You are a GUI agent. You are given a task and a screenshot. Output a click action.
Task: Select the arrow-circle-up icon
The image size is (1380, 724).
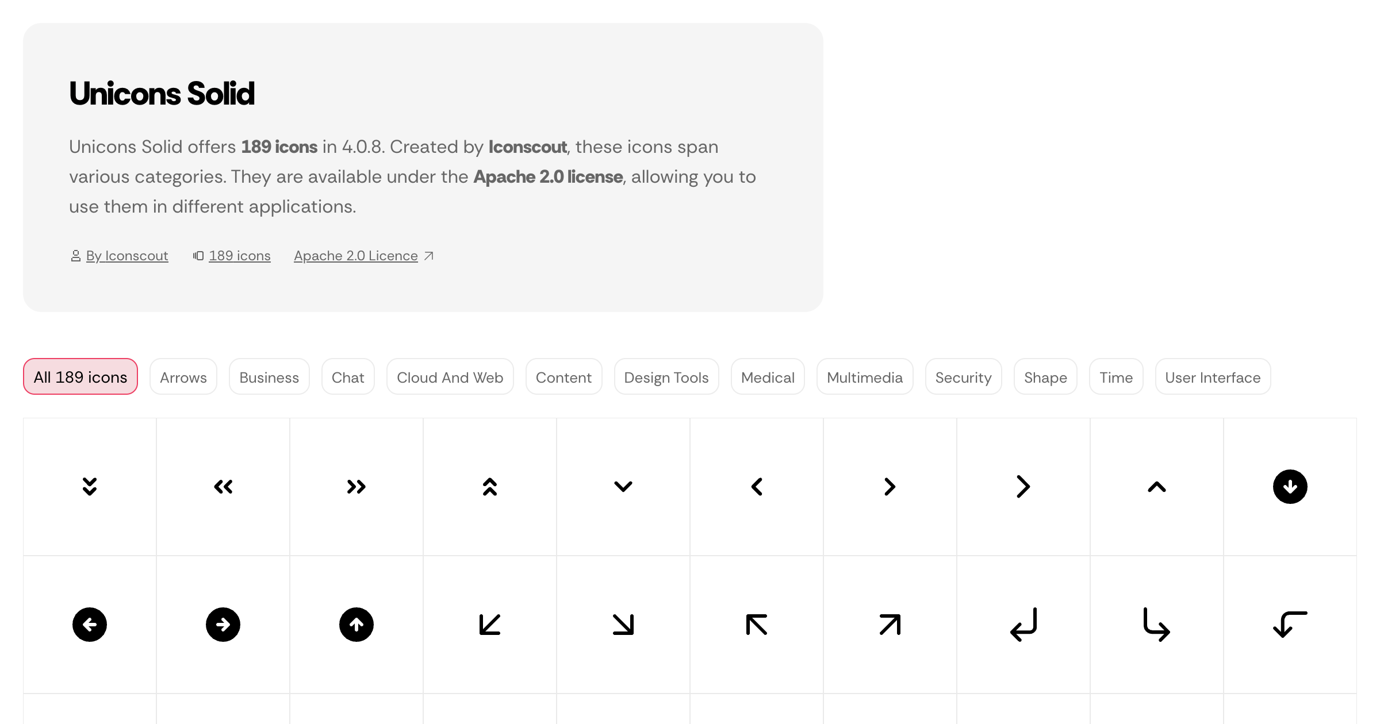click(x=356, y=625)
